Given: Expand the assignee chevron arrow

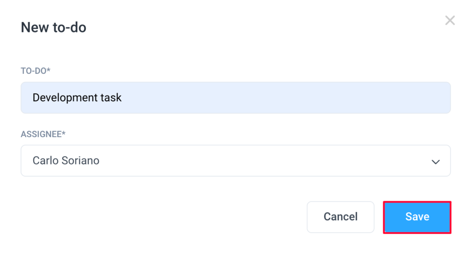Looking at the screenshot, I should 435,162.
